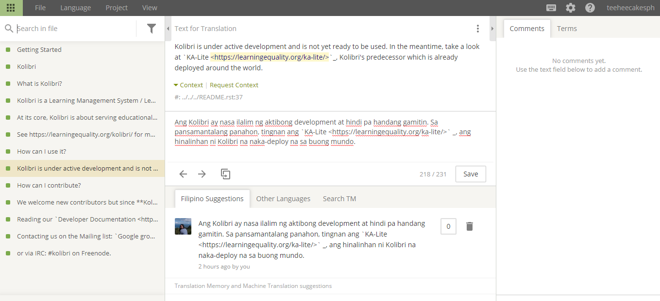Copy source text into translation icon

(x=225, y=174)
